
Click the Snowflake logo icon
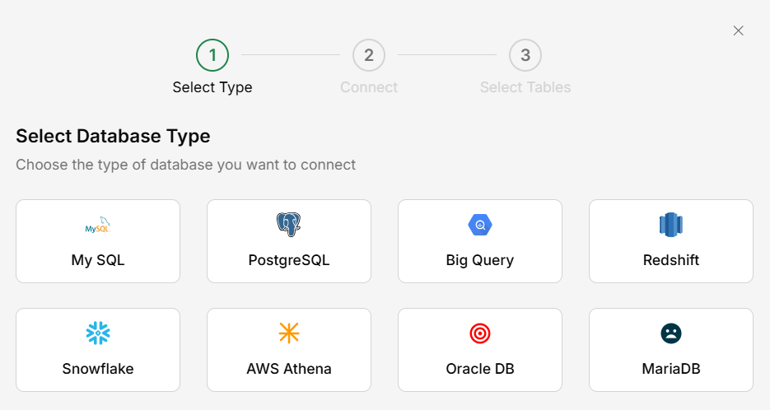click(98, 333)
